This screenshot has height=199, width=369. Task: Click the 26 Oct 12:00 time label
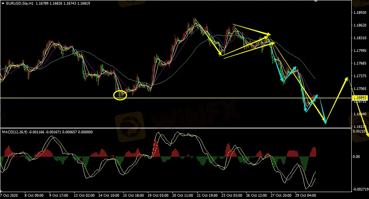point(256,196)
